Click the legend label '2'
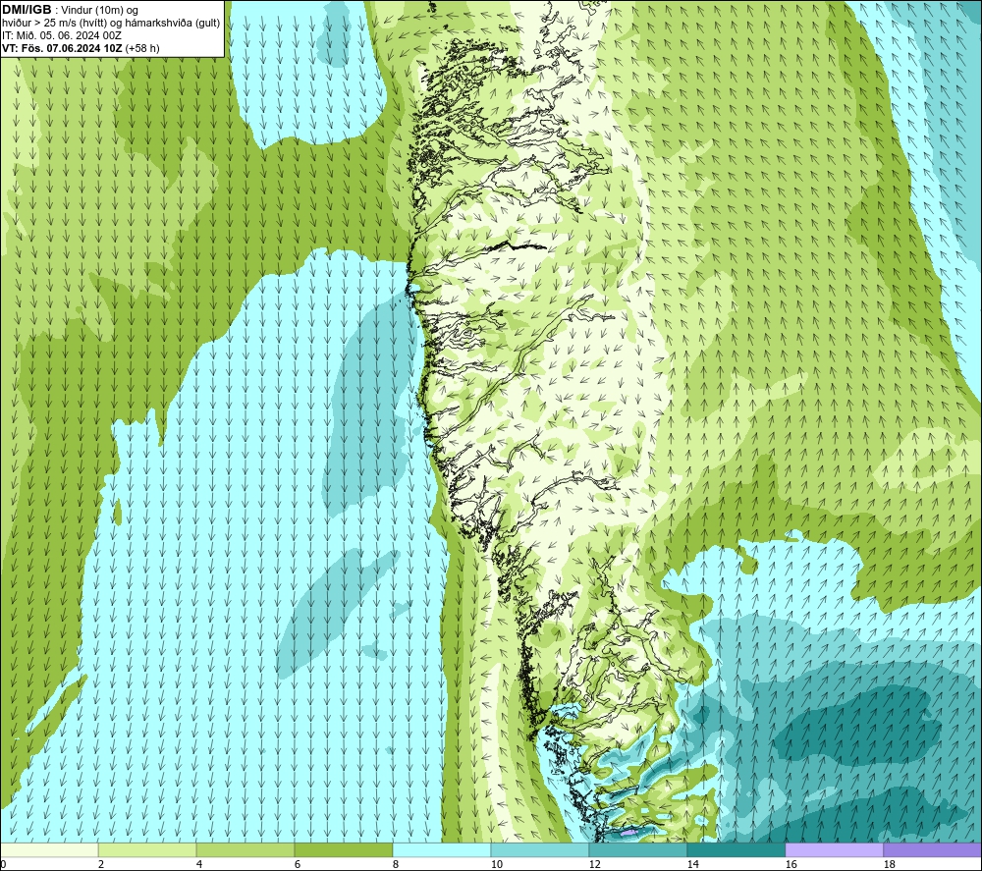Image resolution: width=982 pixels, height=871 pixels. point(101,865)
